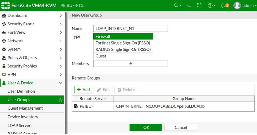Toggle favorite star for User Groups
Viewport: 257px width, 135px height.
tap(61, 100)
